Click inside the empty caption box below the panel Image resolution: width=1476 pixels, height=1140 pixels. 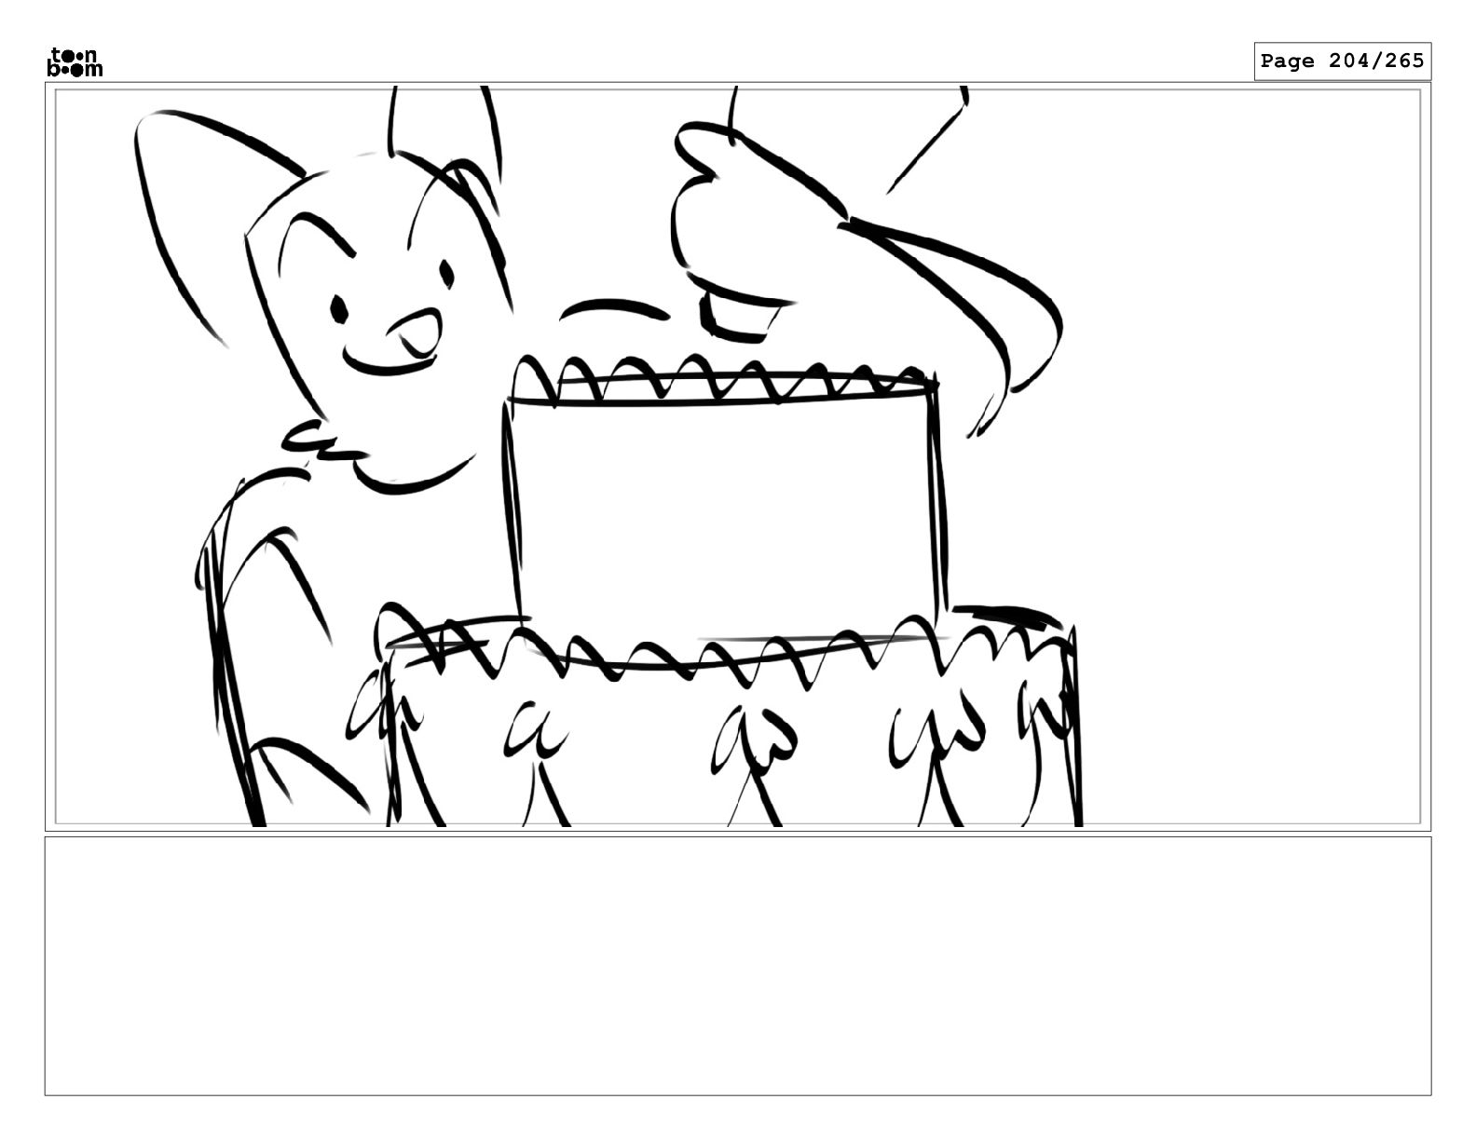pos(737,966)
